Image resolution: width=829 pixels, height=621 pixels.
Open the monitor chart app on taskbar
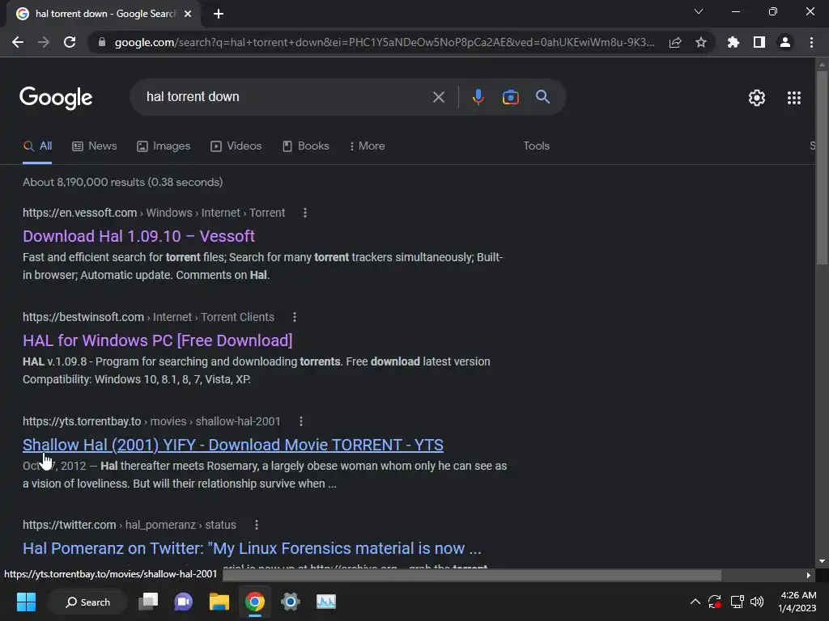[325, 602]
